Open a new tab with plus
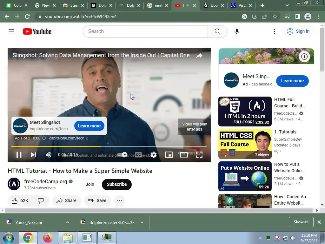The width and height of the screenshot is (325, 244). coord(262,5)
